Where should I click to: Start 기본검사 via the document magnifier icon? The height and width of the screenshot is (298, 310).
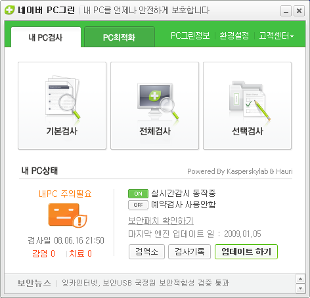tap(62, 97)
